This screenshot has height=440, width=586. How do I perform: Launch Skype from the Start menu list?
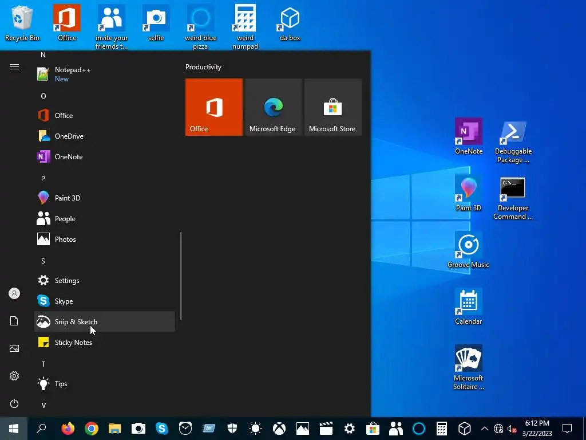(x=105, y=301)
